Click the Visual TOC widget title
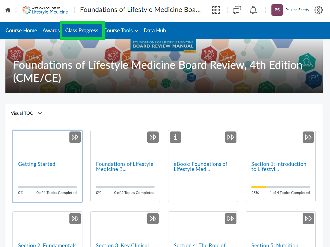This screenshot has width=330, height=247. pyautogui.click(x=22, y=113)
